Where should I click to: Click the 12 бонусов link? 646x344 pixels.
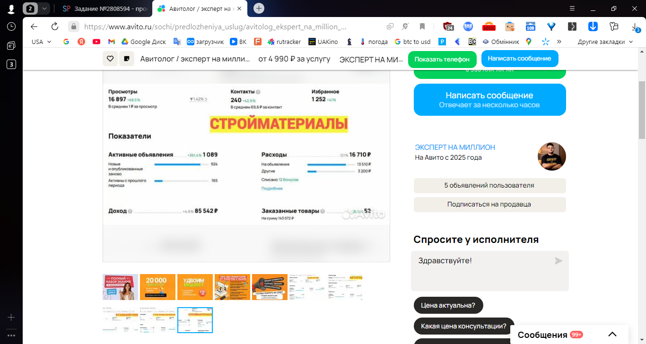288,180
